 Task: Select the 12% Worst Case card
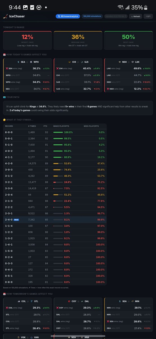28,40
